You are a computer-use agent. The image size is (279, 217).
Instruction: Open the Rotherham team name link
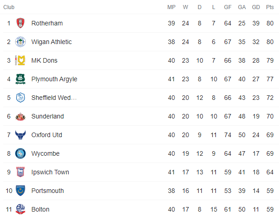(47, 23)
